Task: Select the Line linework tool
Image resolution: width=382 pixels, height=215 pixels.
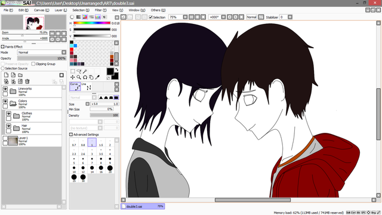Action: coord(86,86)
